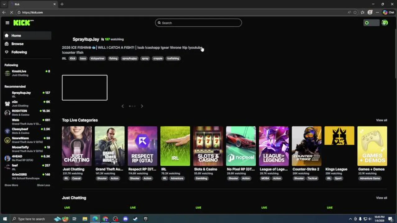Click MOBA tag under League of Legends

tap(265, 178)
